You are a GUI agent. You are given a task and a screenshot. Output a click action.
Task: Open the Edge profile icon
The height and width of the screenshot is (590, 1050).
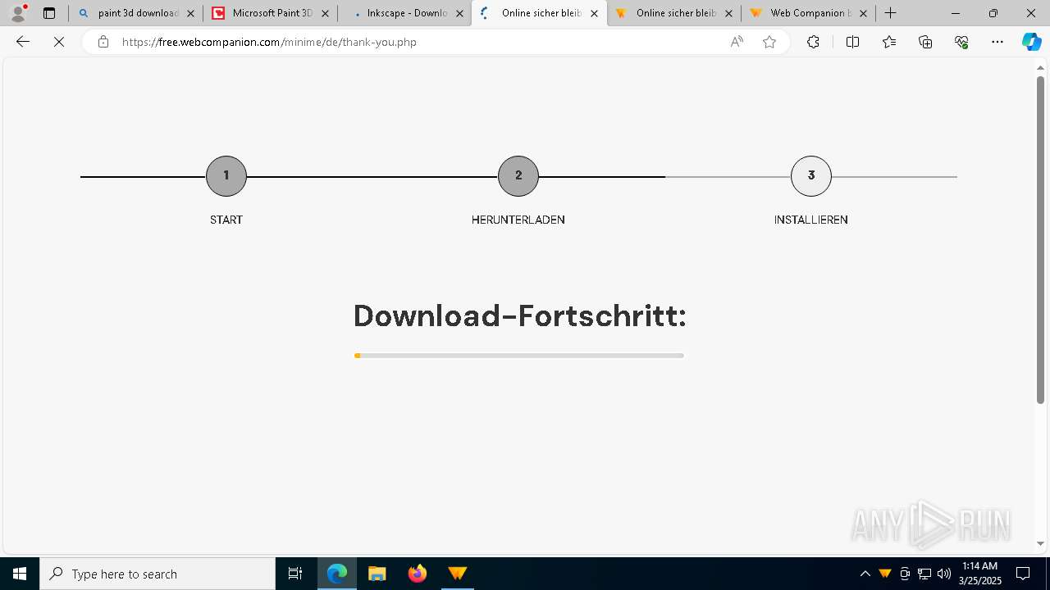18,13
